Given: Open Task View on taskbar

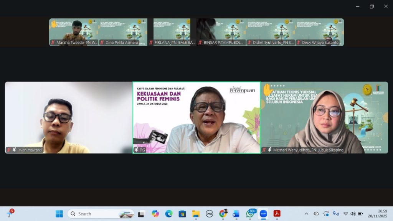Looking at the screenshot, I should click(142, 214).
